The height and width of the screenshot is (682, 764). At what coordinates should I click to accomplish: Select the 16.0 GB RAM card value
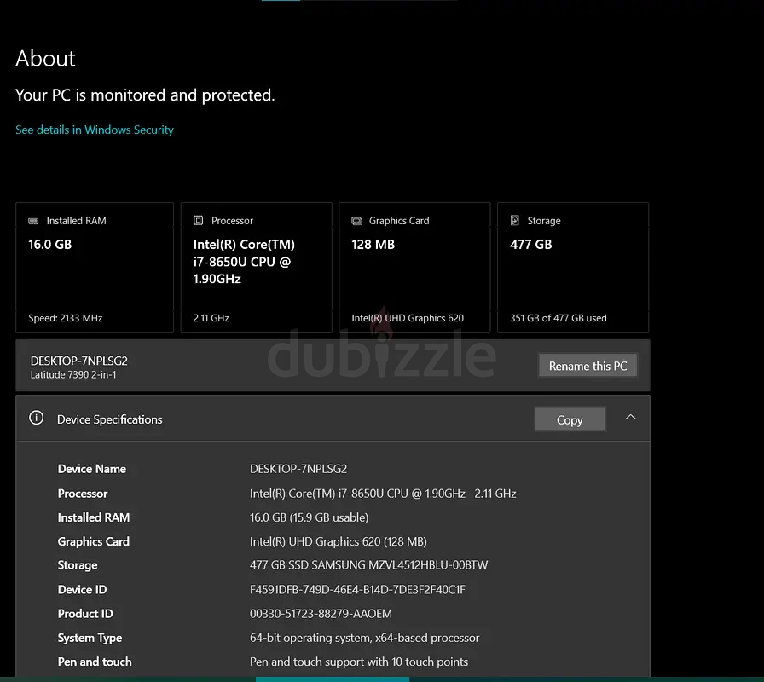pos(49,244)
